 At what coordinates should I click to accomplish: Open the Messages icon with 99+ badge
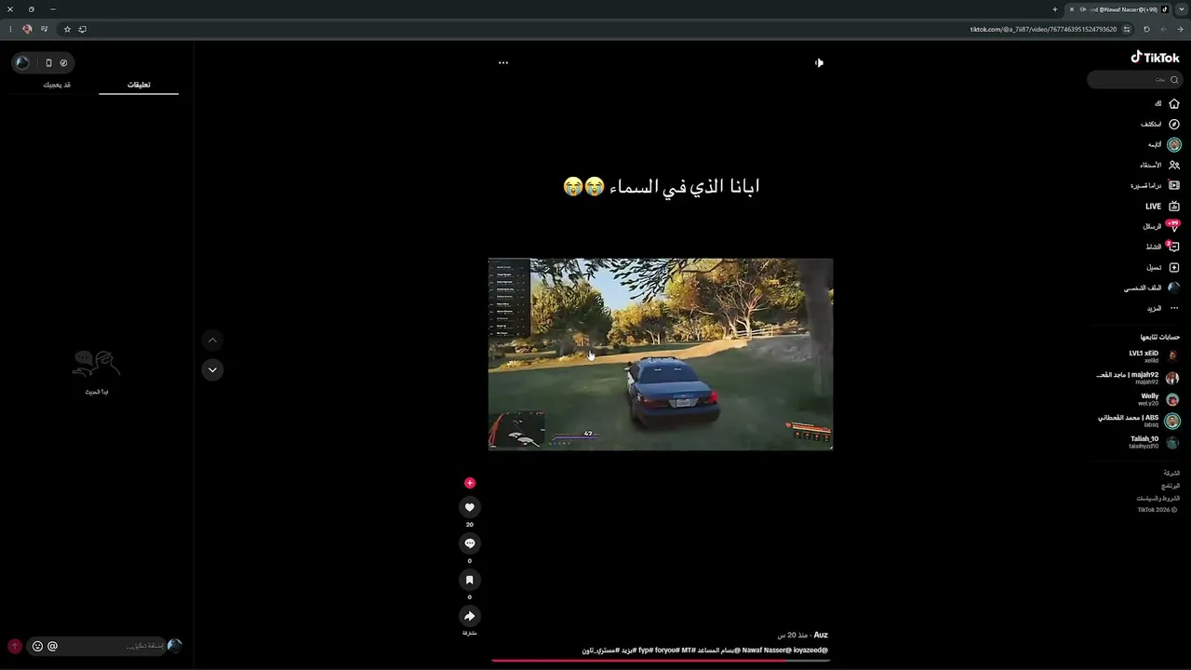click(x=1173, y=226)
